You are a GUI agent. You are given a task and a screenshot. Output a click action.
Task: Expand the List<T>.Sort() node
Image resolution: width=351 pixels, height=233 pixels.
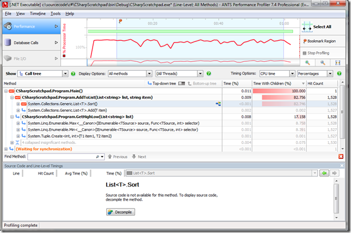click(x=18, y=104)
